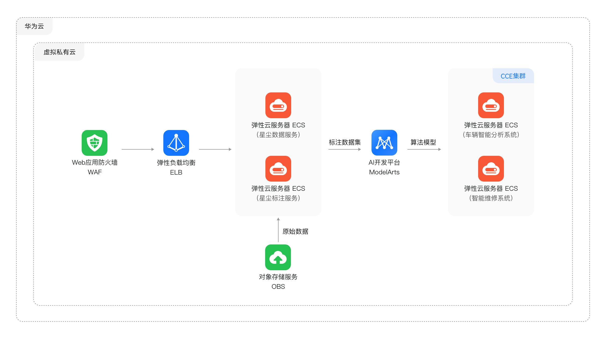Click the green WAF firewall shield icon
606x339 pixels.
pos(95,143)
